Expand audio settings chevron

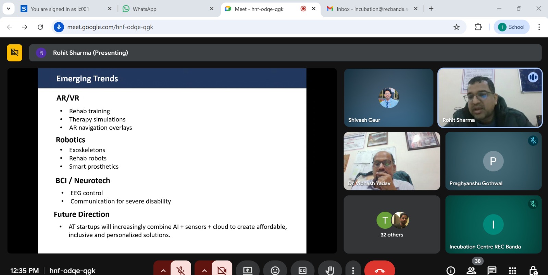[x=163, y=270]
